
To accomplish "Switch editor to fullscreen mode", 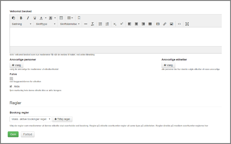I will point(187,24).
